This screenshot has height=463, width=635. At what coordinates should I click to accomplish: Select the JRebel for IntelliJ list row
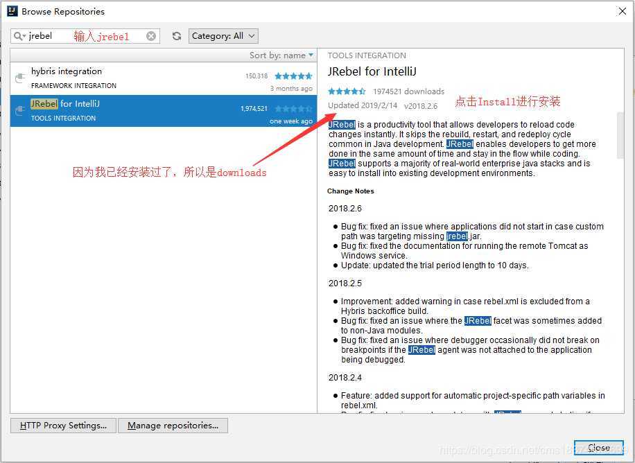(x=164, y=111)
